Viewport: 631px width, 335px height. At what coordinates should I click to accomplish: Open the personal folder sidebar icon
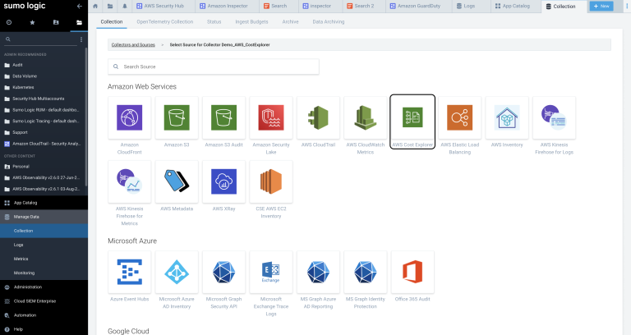(56, 22)
